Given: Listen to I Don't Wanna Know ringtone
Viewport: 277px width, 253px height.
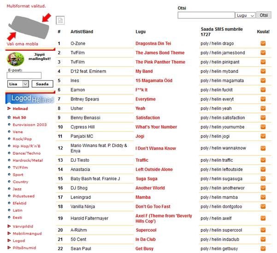Looking at the screenshot, I should 263,148.
